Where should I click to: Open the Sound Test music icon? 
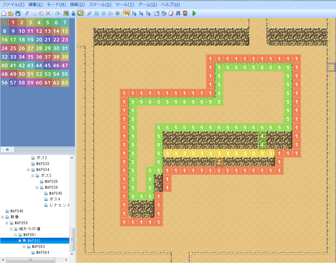pos(178,13)
